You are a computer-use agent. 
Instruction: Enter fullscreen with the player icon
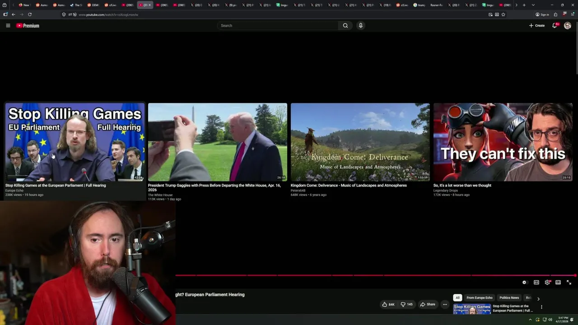point(569,283)
